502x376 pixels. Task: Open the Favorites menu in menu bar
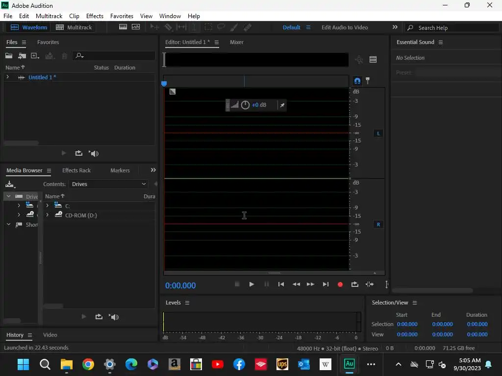(122, 16)
